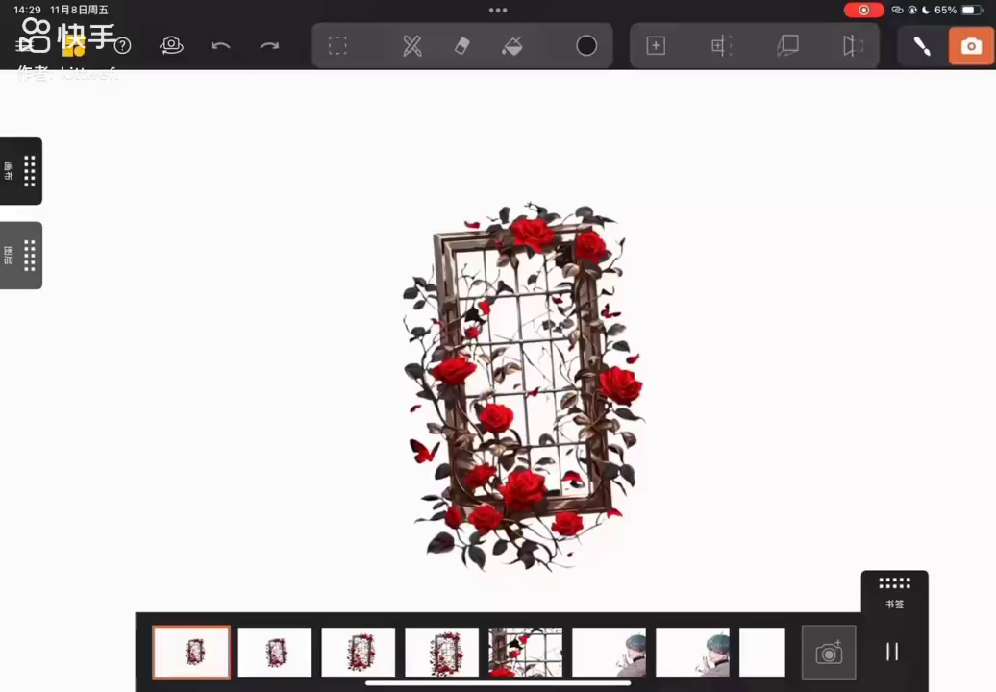The image size is (996, 692).
Task: Tap the three-dot multitasking menu at top
Action: 498,11
